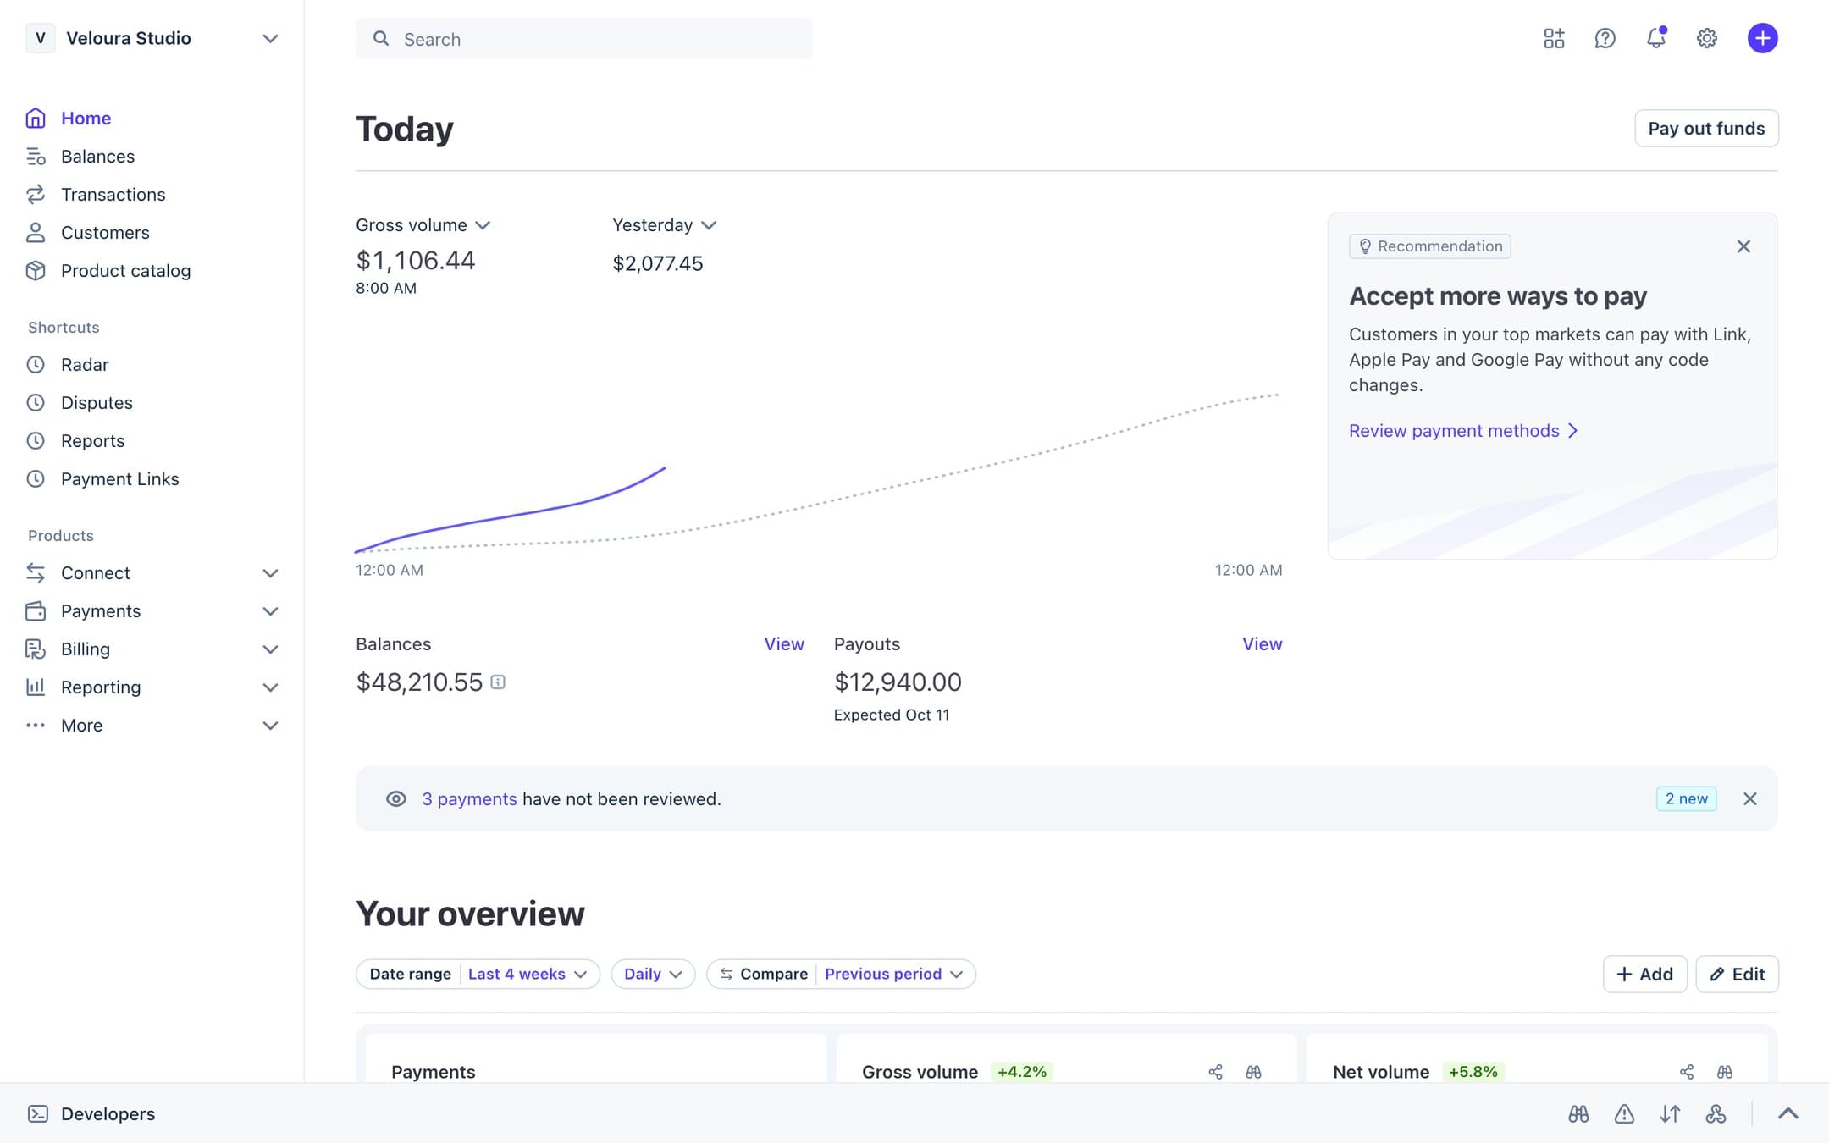Follow the Review payment methods link
This screenshot has width=1829, height=1143.
click(1463, 431)
